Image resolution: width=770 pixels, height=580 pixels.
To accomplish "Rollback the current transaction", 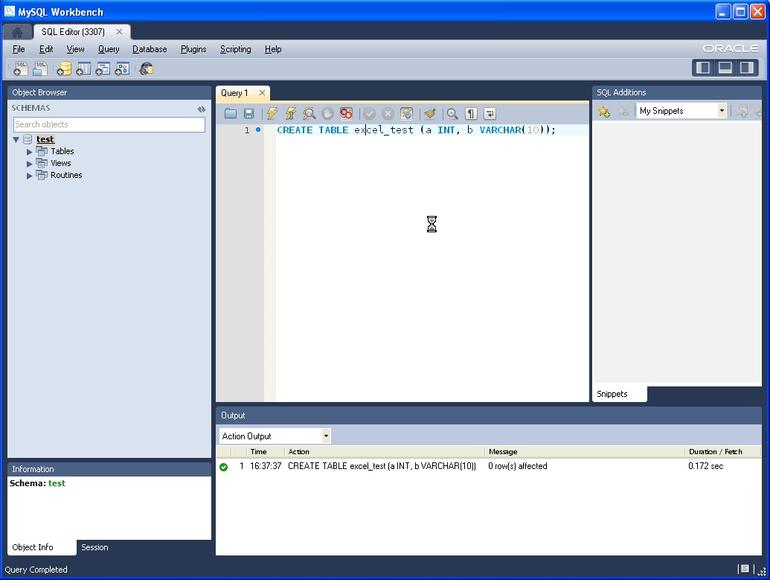I will click(x=388, y=113).
